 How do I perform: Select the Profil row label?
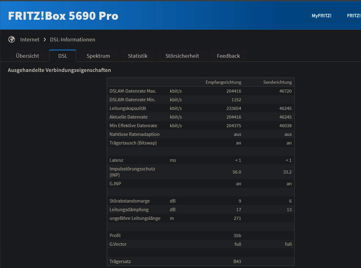click(115, 236)
